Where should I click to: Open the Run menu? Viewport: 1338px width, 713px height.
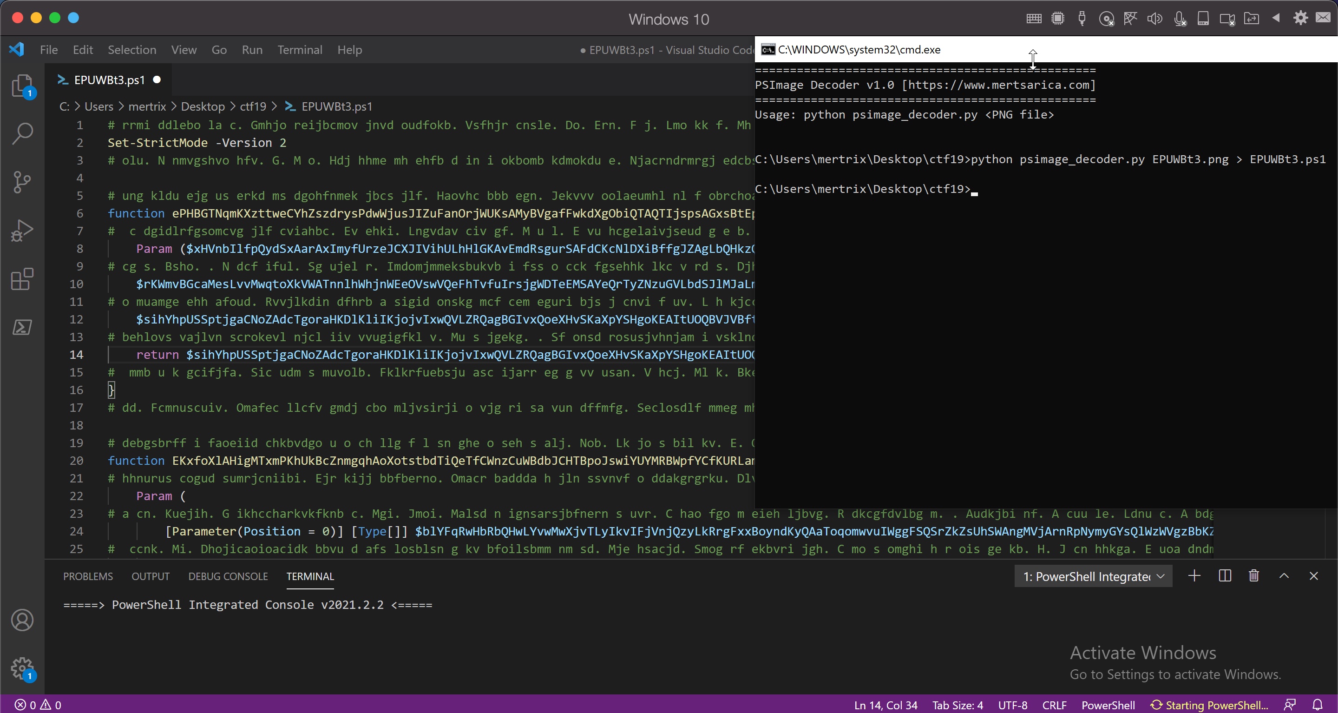point(252,50)
